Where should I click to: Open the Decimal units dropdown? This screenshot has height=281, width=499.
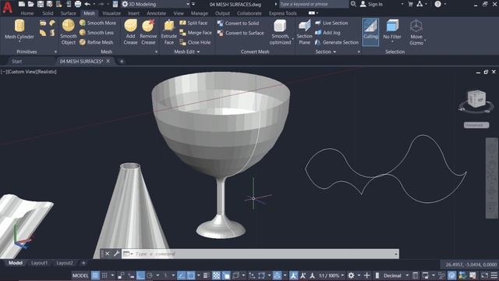(x=407, y=276)
